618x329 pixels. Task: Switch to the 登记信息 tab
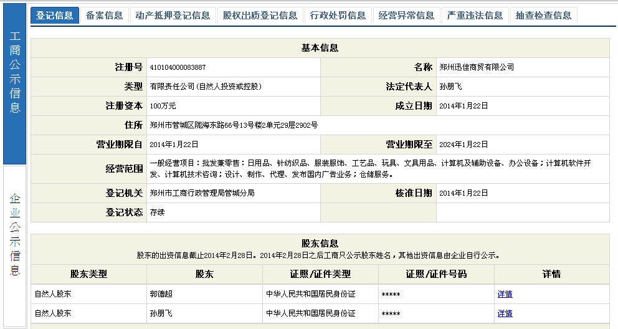point(54,16)
